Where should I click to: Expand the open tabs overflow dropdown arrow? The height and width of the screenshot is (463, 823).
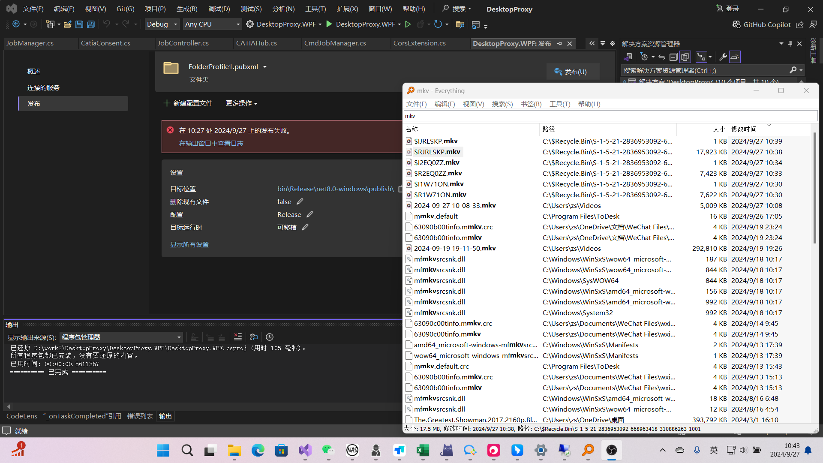pyautogui.click(x=603, y=43)
